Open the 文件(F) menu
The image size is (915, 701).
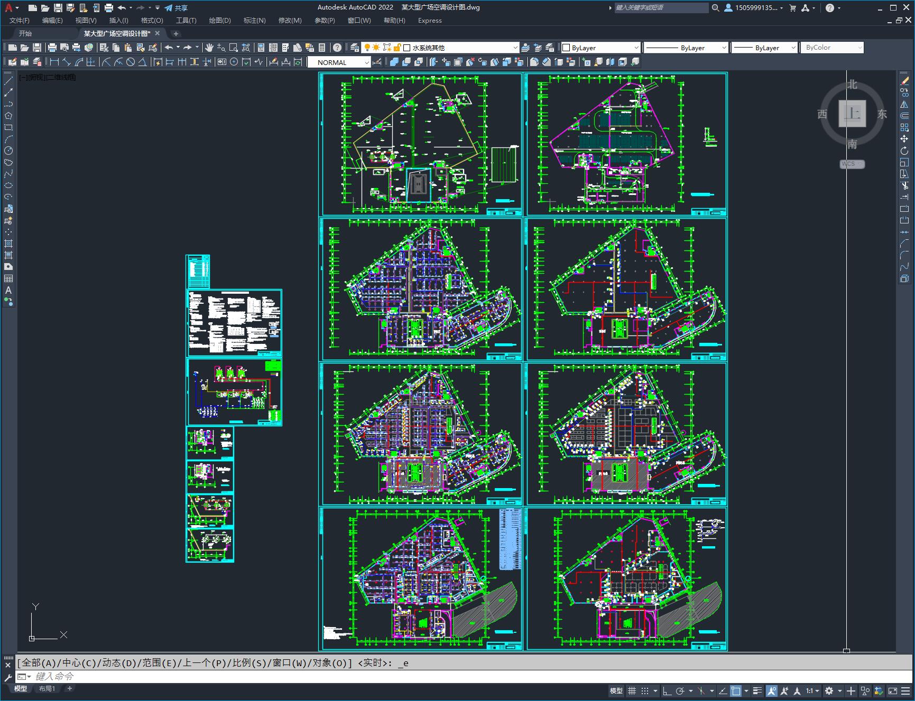20,20
